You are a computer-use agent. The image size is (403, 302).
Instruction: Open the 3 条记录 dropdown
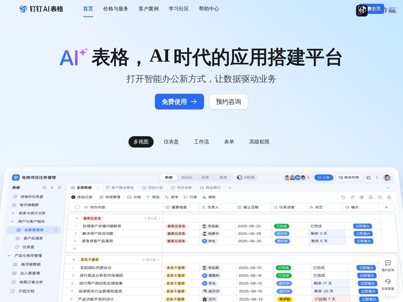point(152,218)
